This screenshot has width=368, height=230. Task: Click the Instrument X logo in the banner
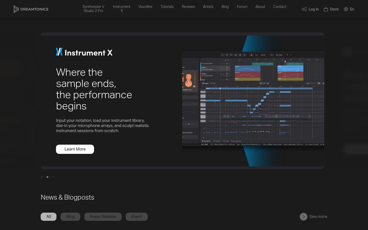(84, 52)
